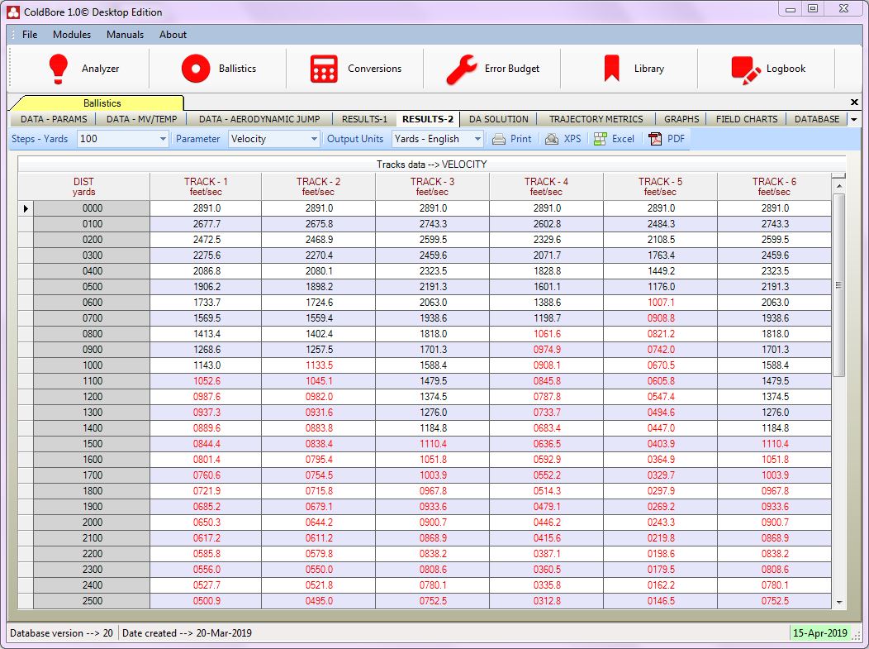869x649 pixels.
Task: Open the File menu
Action: (x=30, y=35)
